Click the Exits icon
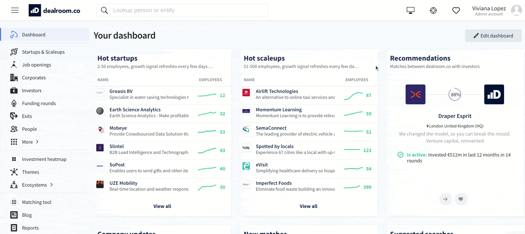Image resolution: width=525 pixels, height=234 pixels. (x=14, y=116)
